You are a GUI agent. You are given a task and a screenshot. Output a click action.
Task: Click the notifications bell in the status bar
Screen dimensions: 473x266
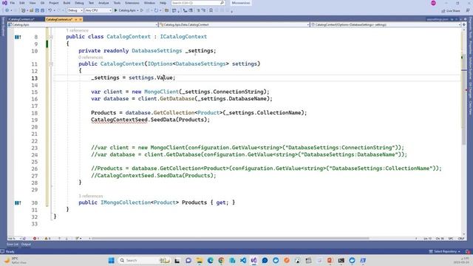(468, 251)
